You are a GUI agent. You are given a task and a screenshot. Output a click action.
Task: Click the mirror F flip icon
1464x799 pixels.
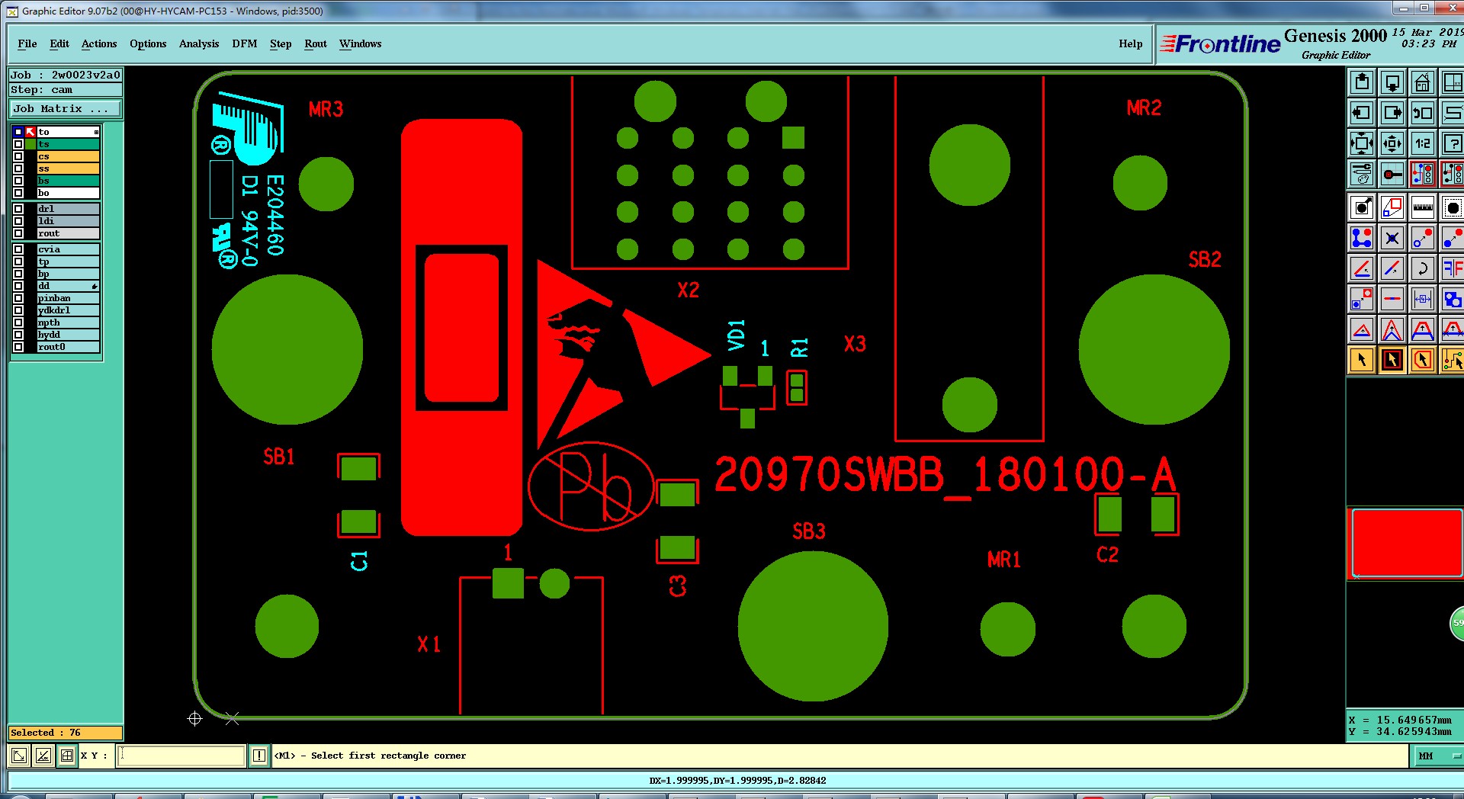pyautogui.click(x=1453, y=268)
